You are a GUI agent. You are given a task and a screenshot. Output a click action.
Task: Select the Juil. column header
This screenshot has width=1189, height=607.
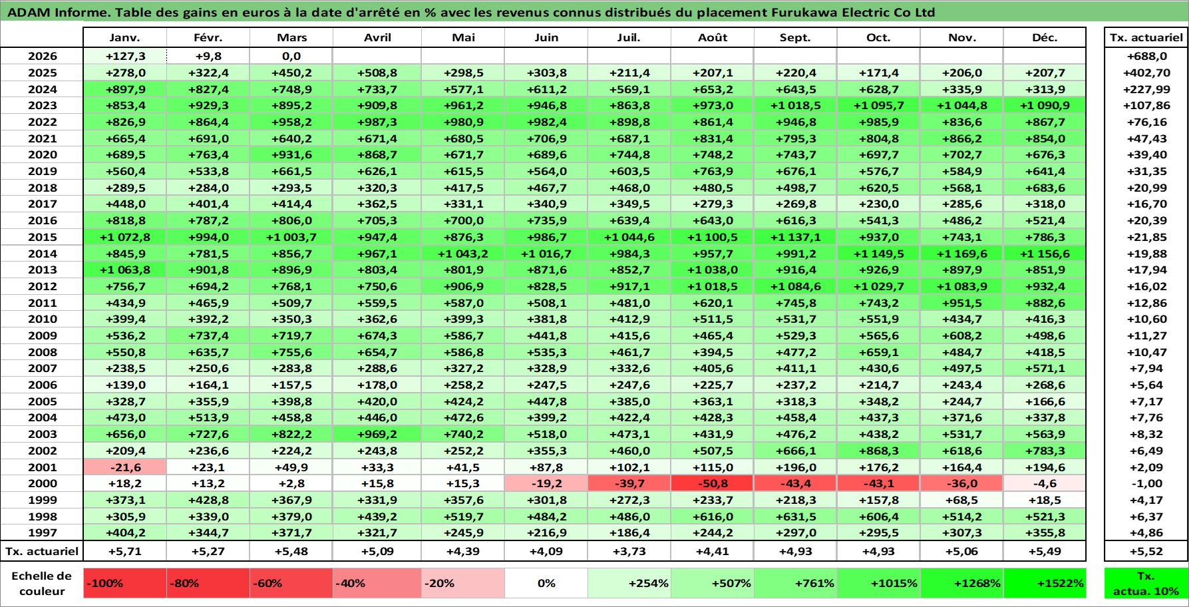click(x=629, y=37)
